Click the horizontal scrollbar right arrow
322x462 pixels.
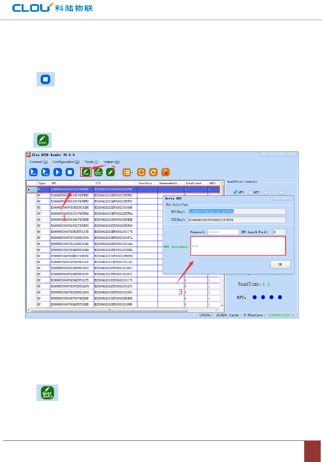pyautogui.click(x=217, y=310)
